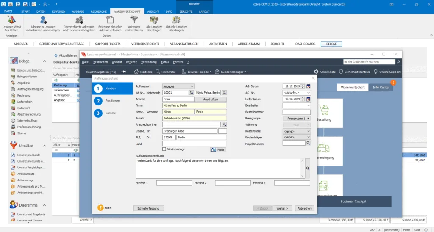Click Adressen recherchieren funnel icon

coord(134,20)
